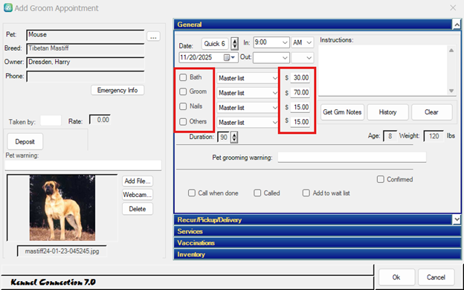Open the In time dropdown showing 9:00
This screenshot has width=464, height=290.
click(x=285, y=42)
